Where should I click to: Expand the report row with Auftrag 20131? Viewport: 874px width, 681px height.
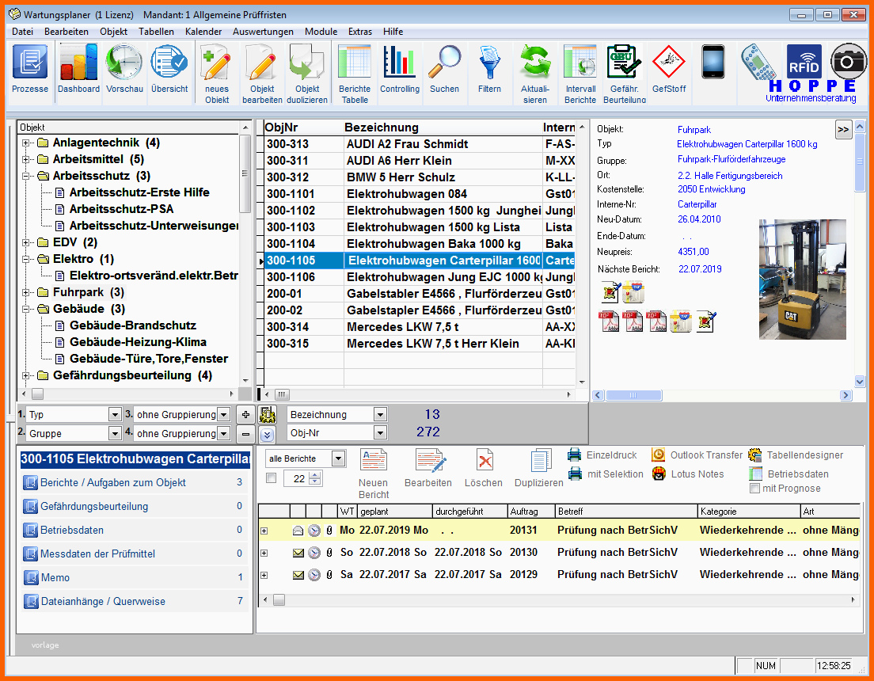[264, 531]
